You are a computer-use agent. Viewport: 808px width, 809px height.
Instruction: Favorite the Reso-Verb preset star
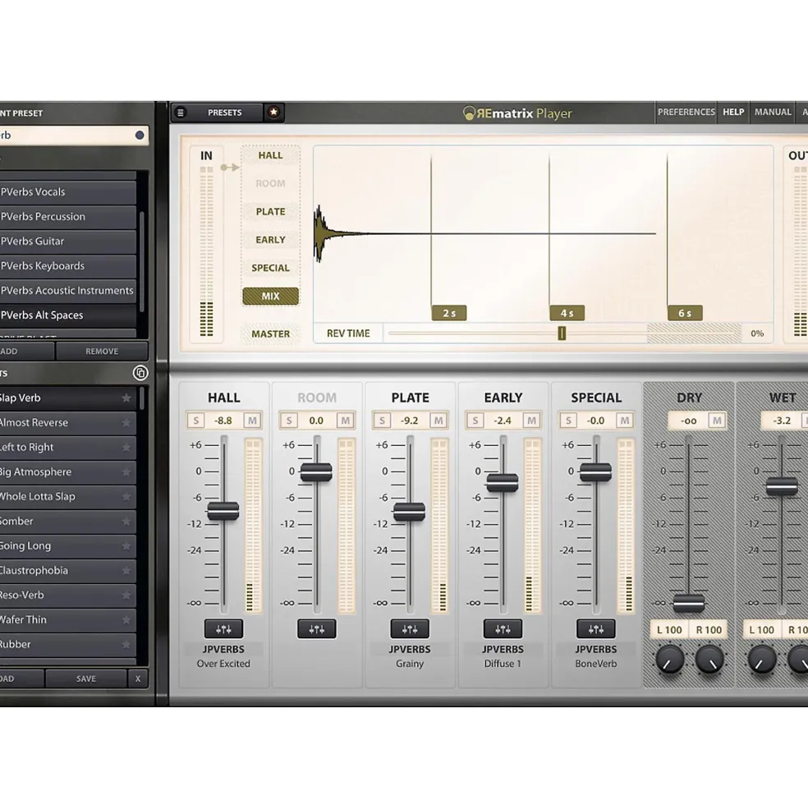click(126, 595)
